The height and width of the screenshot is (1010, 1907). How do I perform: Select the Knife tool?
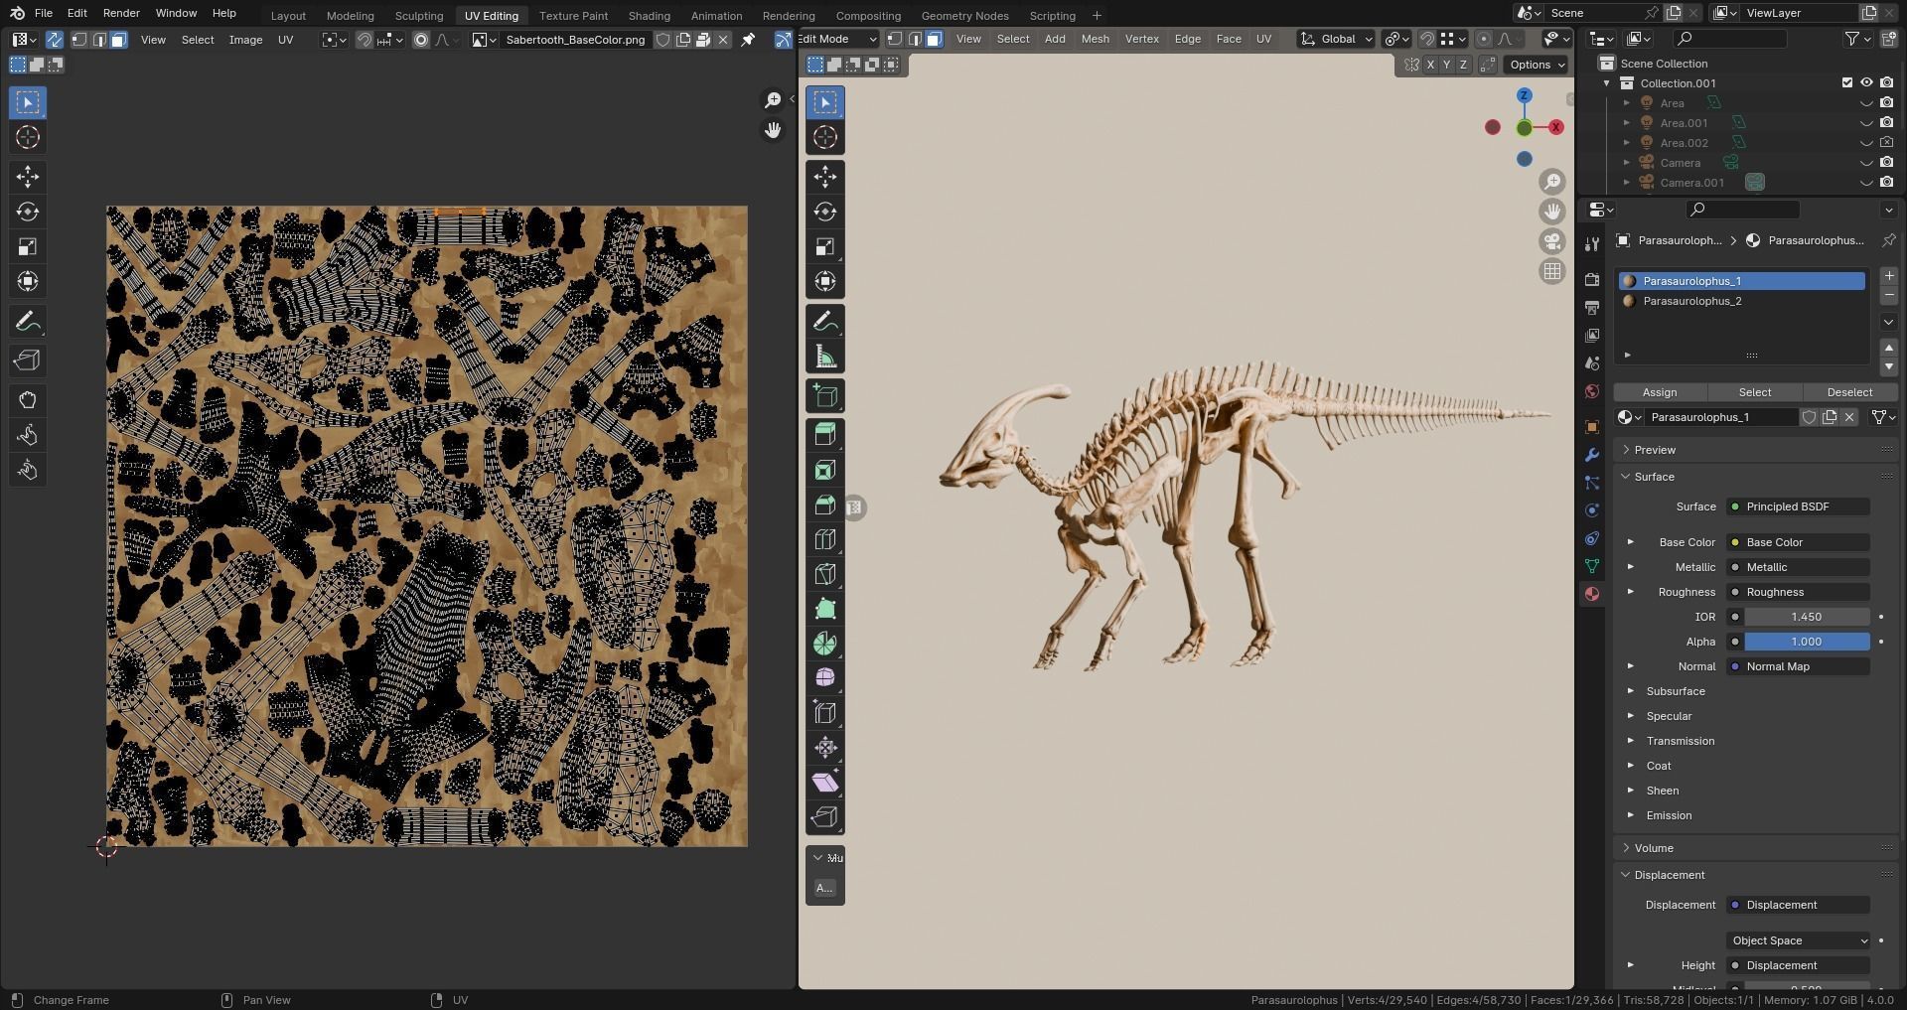(825, 574)
